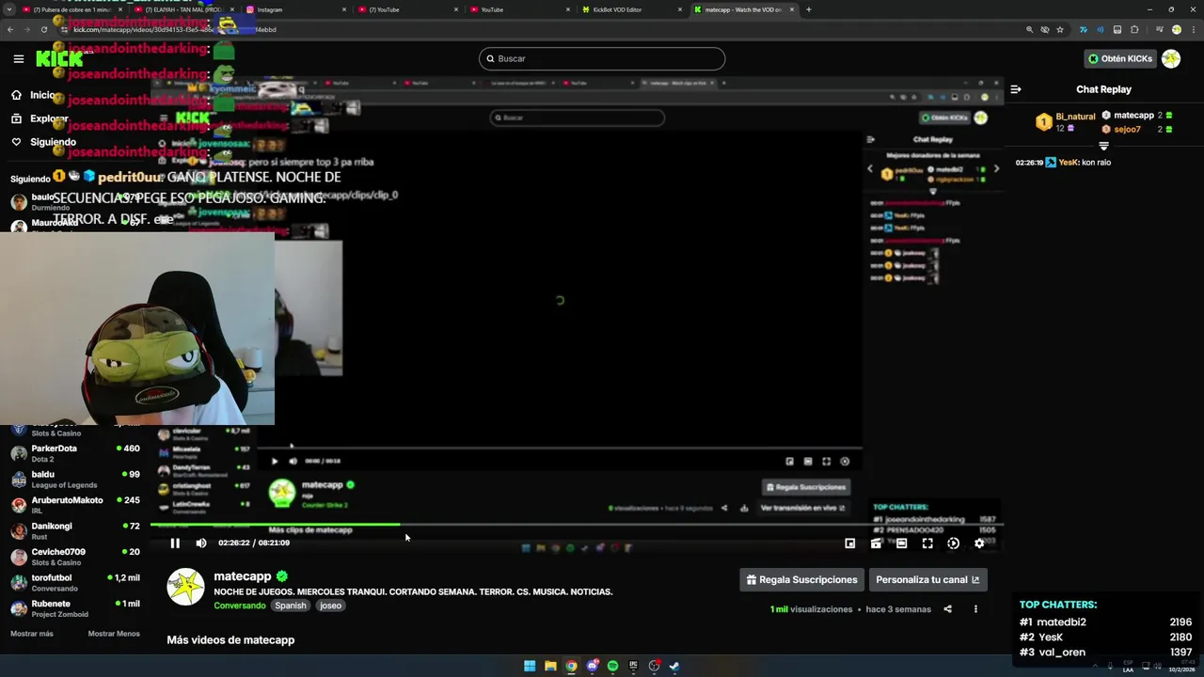This screenshot has width=1204, height=677.
Task: Open Discord from taskbar
Action: 592,666
